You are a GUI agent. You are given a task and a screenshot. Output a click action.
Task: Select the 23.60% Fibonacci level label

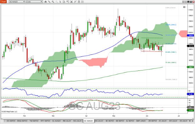tap(171, 25)
